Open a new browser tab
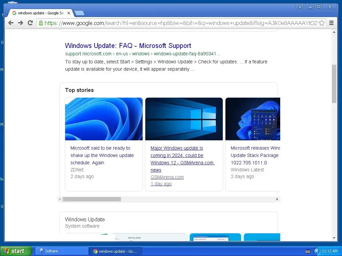342x256 pixels. 79,13
